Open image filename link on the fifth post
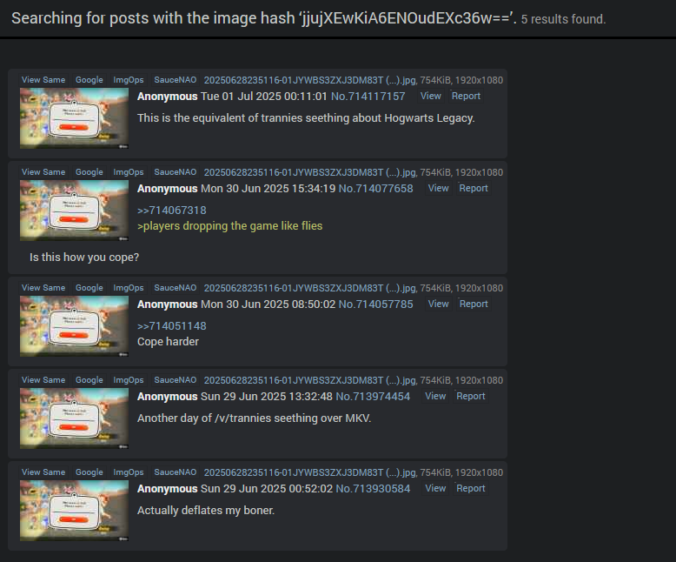 [310, 472]
